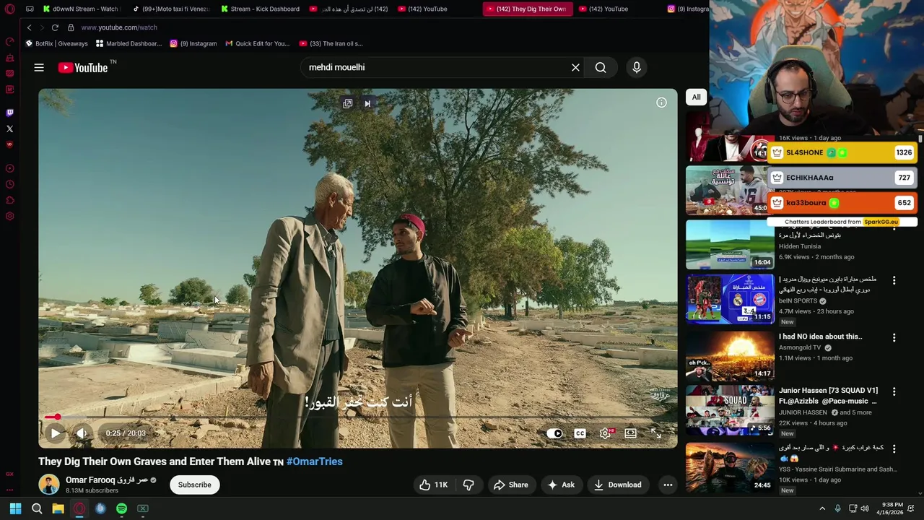Image resolution: width=924 pixels, height=520 pixels.
Task: Open File Explorer from taskbar
Action: (x=58, y=508)
